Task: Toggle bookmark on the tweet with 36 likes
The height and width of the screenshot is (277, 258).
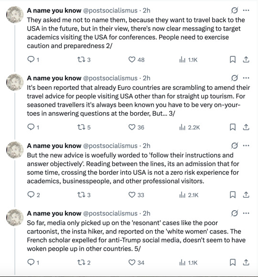Action: click(233, 127)
